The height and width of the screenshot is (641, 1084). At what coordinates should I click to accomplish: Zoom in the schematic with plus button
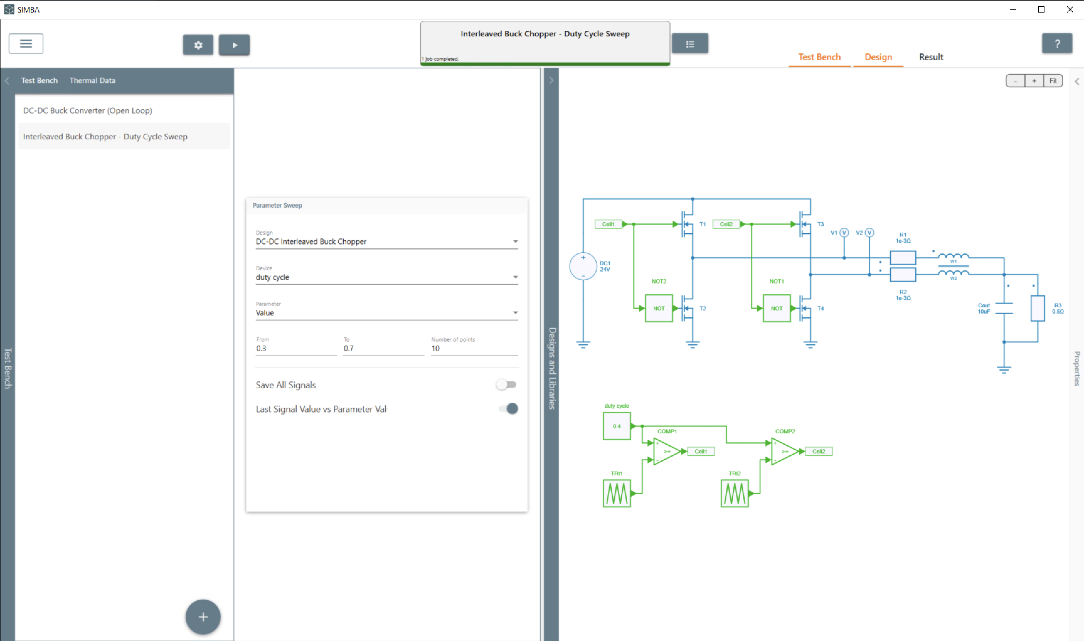[1034, 81]
